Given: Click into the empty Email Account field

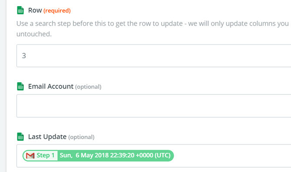Looking at the screenshot, I should pos(154,106).
